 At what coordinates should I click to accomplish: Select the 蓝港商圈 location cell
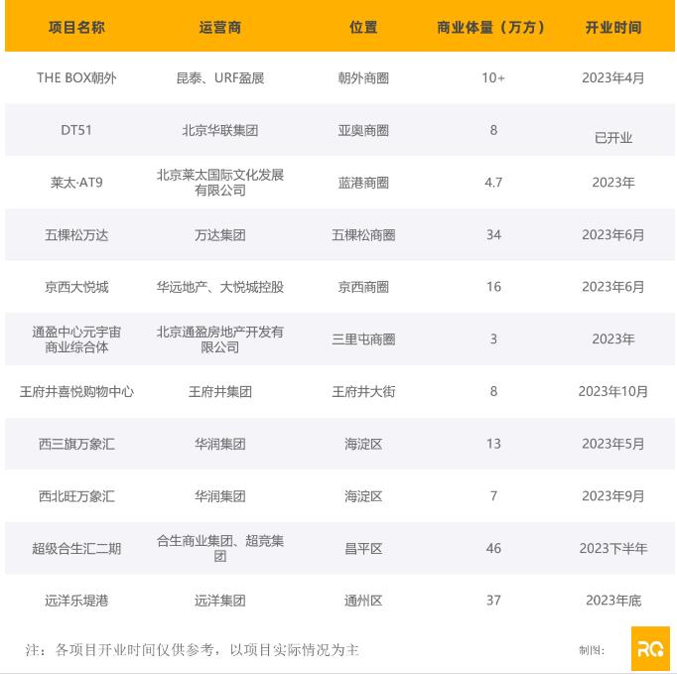pos(363,183)
